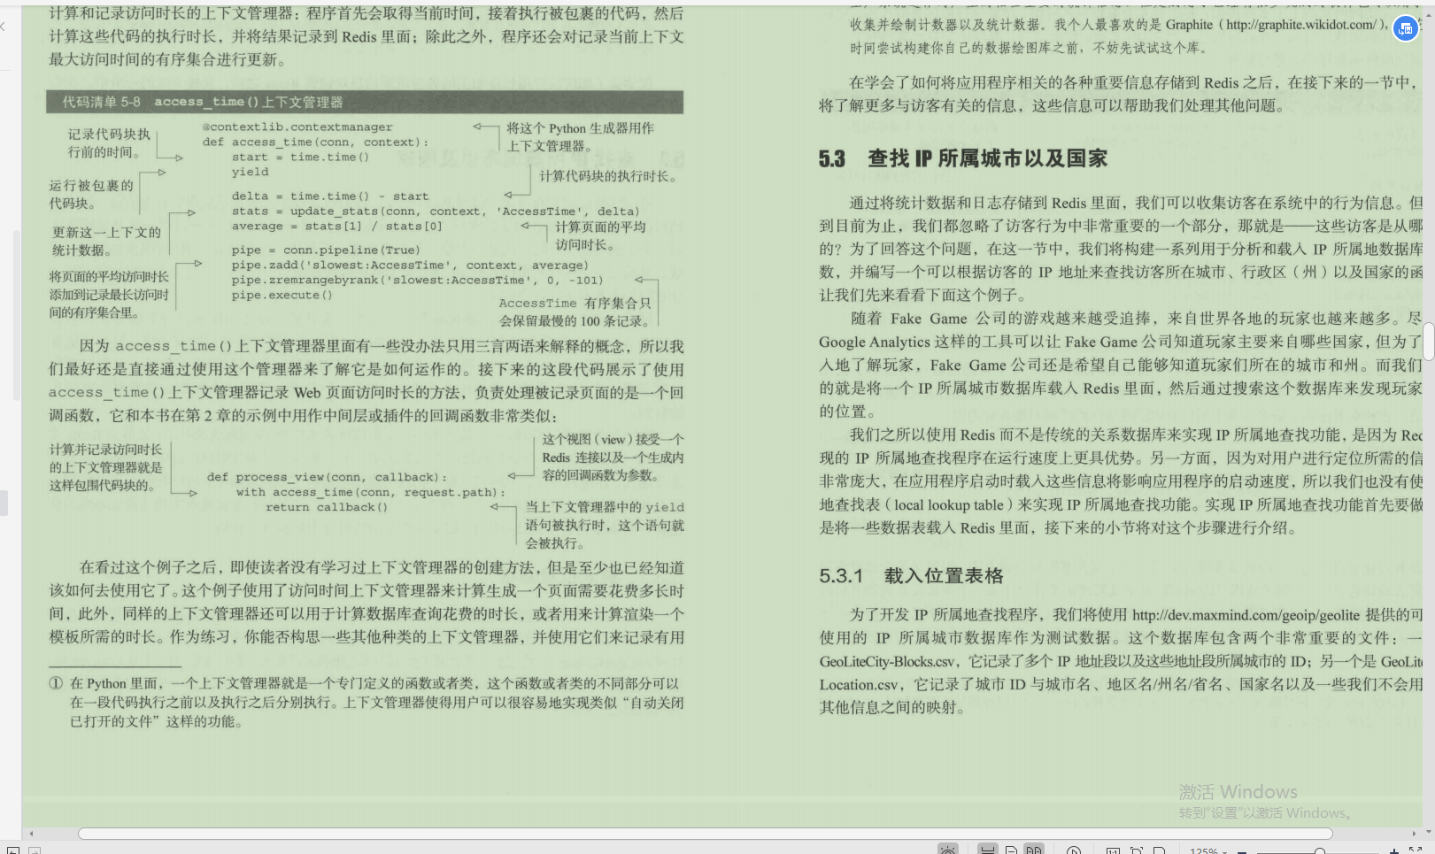This screenshot has width=1435, height=854.
Task: Collapse the left panel using the chevron
Action: pyautogui.click(x=4, y=27)
